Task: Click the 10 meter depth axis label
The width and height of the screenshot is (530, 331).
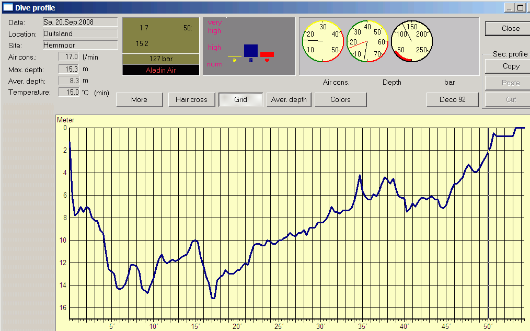Action: [x=63, y=241]
